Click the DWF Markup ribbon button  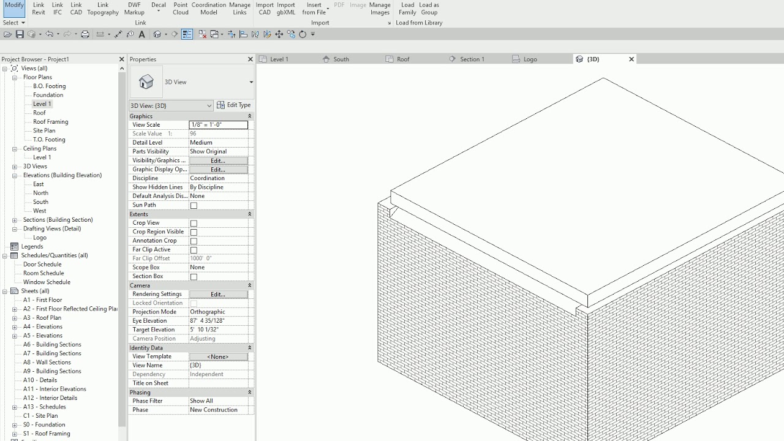[134, 9]
